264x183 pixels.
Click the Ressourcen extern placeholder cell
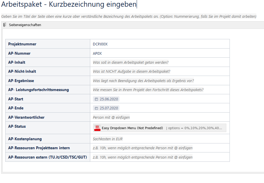coord(160,157)
